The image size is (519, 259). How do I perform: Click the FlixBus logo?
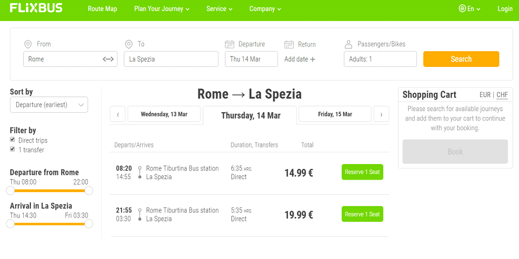pyautogui.click(x=36, y=8)
